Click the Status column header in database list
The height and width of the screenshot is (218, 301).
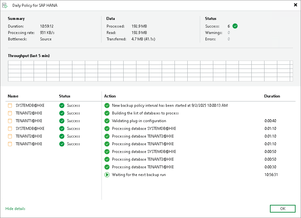click(x=65, y=96)
